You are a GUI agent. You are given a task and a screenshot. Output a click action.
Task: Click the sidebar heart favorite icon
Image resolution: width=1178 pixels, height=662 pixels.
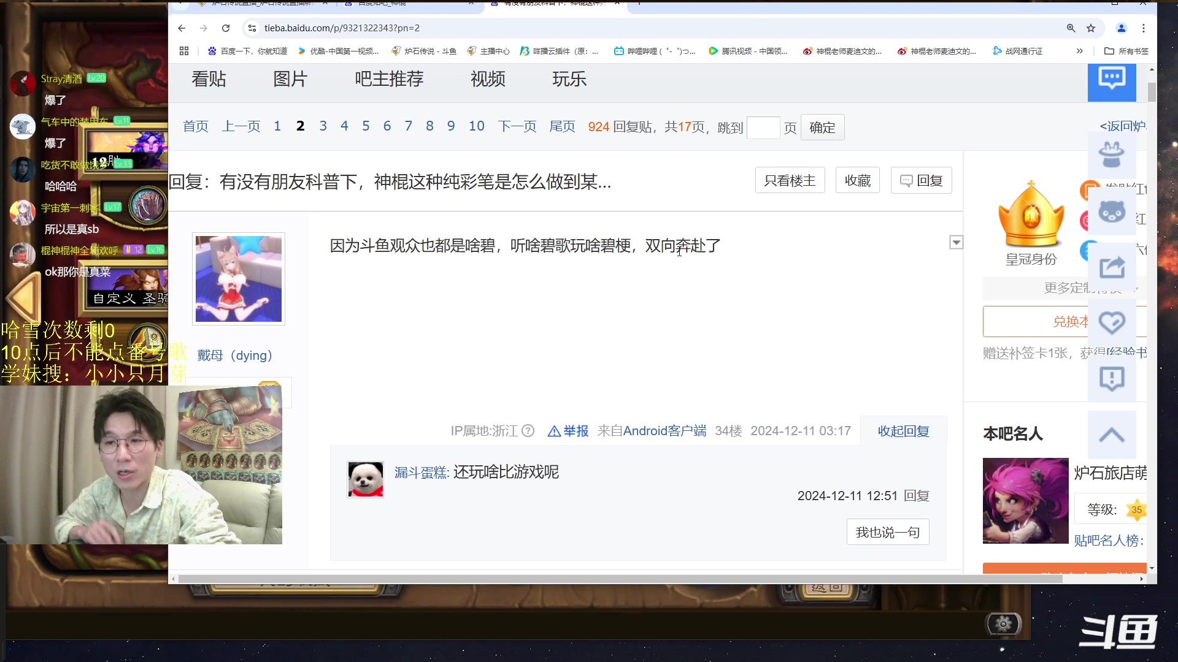pyautogui.click(x=1112, y=322)
